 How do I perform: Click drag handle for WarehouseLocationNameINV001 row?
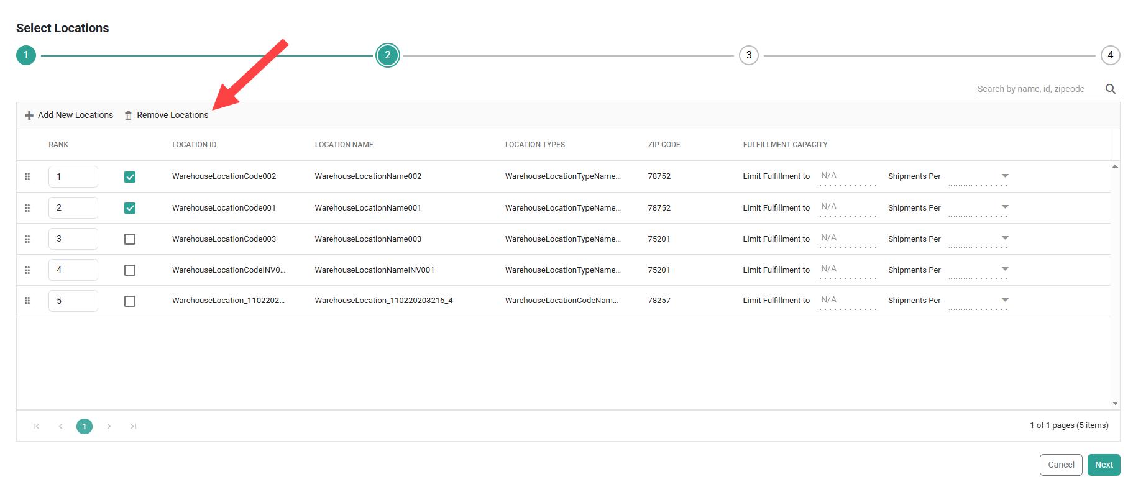coord(27,270)
